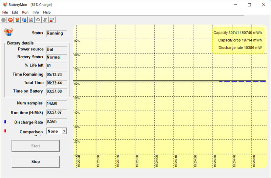Image resolution: width=271 pixels, height=178 pixels.
Task: Click the speedometer gauge toolbar icon
Action: (38, 20)
